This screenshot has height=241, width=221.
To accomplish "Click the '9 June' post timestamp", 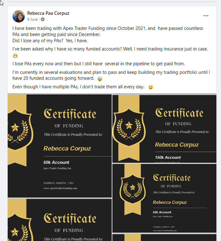I will click(32, 19).
